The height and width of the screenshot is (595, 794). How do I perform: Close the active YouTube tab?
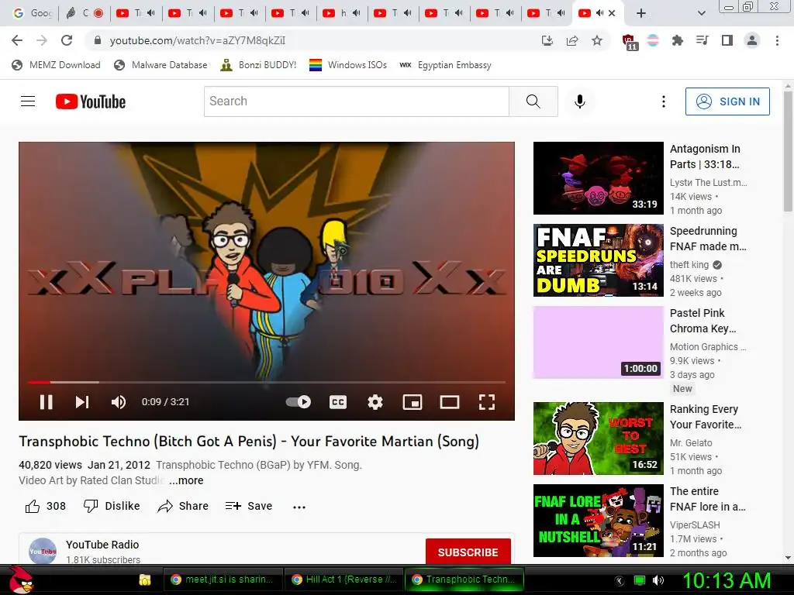(x=612, y=13)
